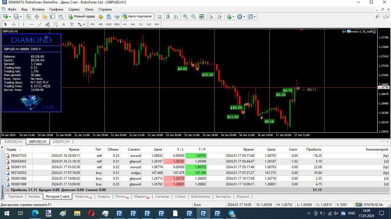
Task: Open Microsoft Edge from taskbar
Action: 35,213
